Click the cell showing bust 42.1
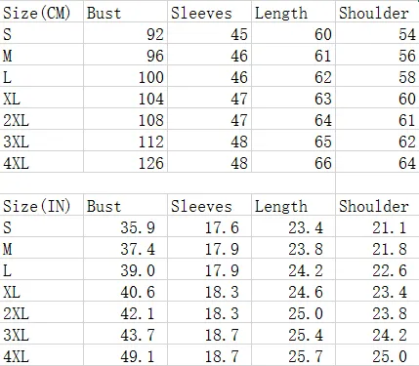Viewport: 419px width, 366px height. click(125, 312)
